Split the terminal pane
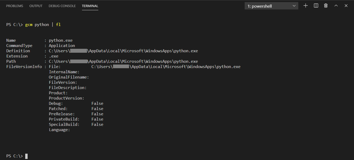The image size is (354, 160). pos(316,6)
